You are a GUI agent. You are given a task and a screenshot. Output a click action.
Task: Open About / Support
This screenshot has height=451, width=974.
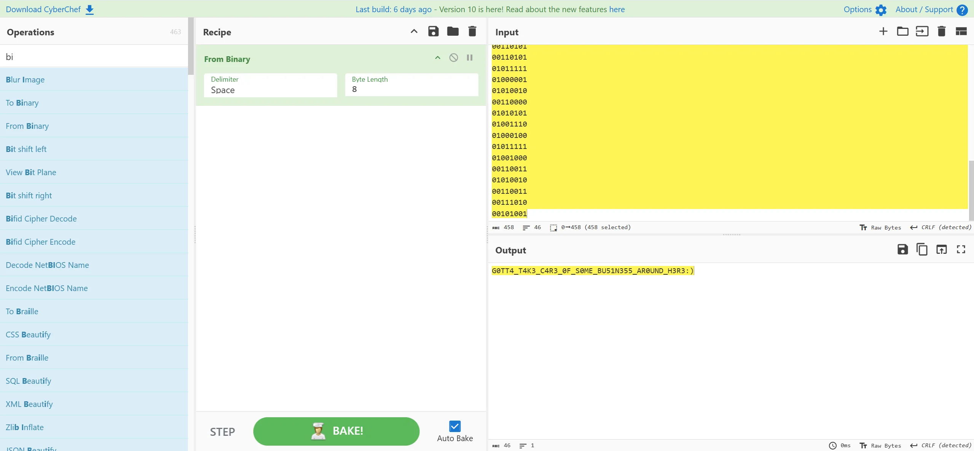click(931, 9)
